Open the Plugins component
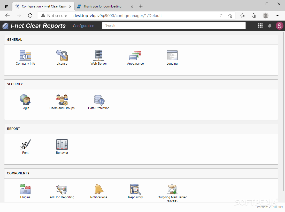 25,191
